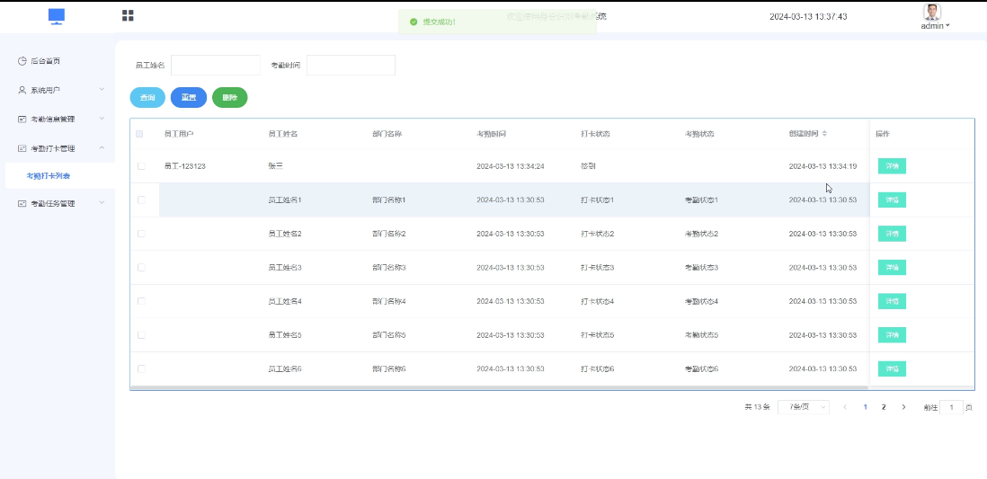This screenshot has height=479, width=987.
Task: Click the 系统用户 person icon
Action: [22, 90]
